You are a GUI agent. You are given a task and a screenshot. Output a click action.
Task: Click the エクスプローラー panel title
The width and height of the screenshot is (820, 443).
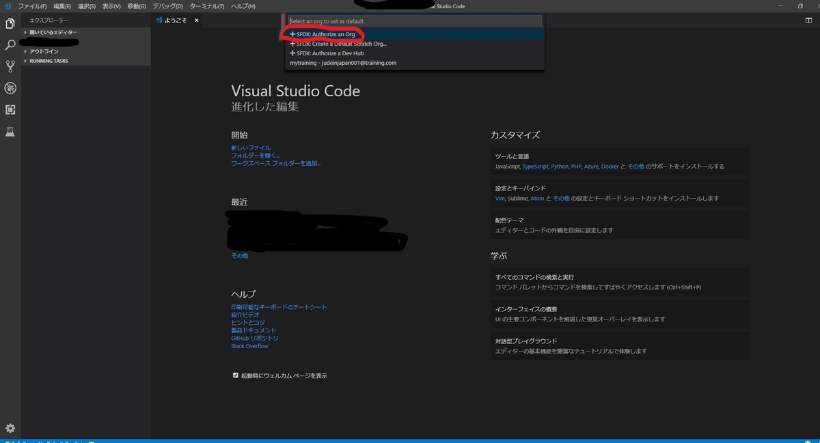click(x=49, y=21)
